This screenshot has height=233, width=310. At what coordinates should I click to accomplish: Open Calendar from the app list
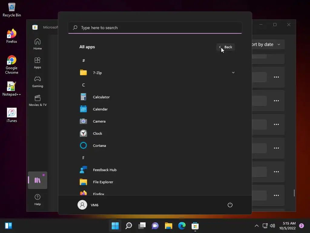[157, 109]
